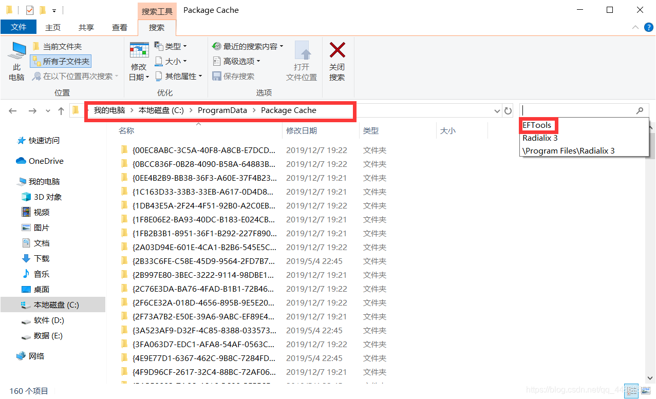Screen dimensions: 656x399
Task: Choose \Program Files\Radialix 3 suggestion
Action: pyautogui.click(x=568, y=150)
